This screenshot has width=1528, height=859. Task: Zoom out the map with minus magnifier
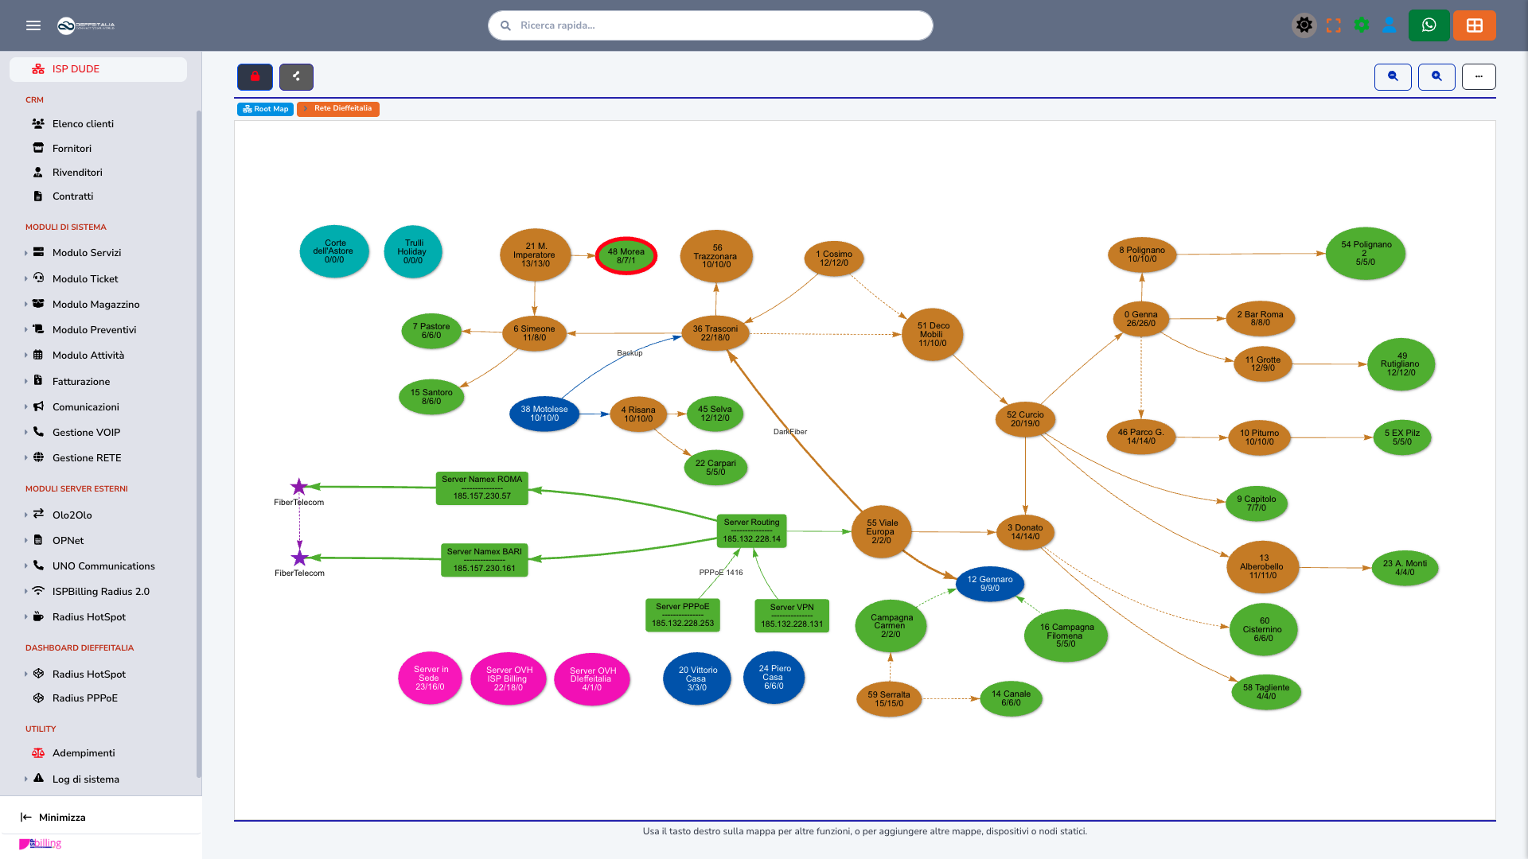pos(1393,76)
